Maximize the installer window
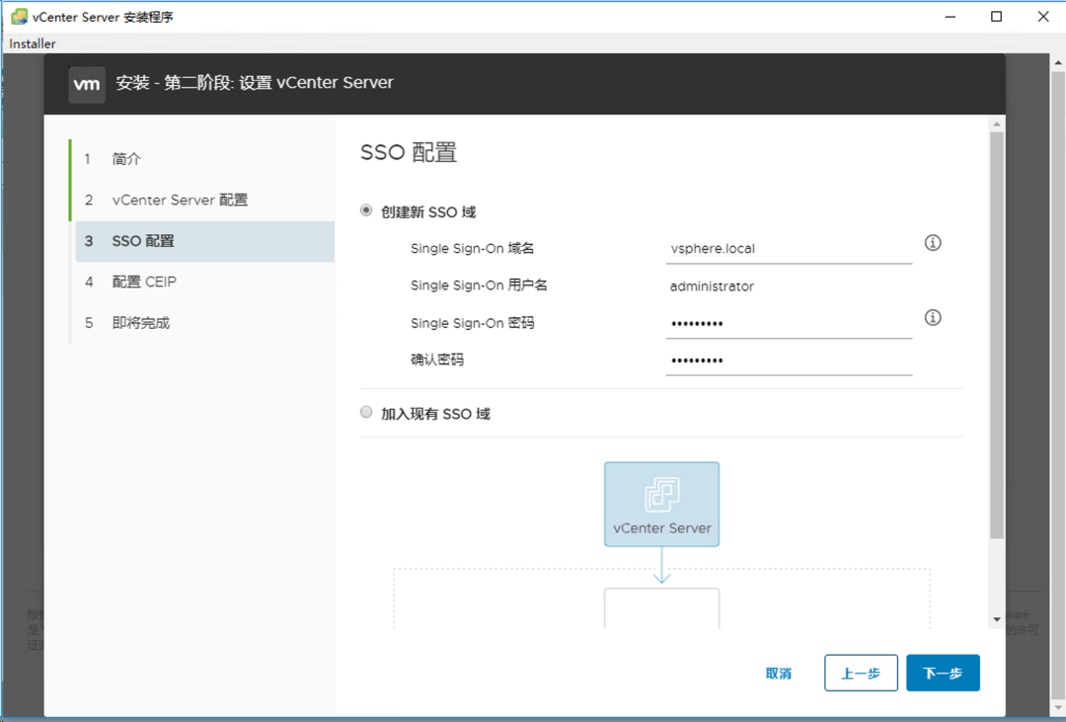Viewport: 1066px width, 722px height. pyautogui.click(x=996, y=17)
